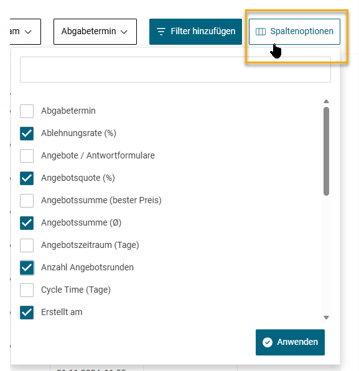Uncheck the Angebotsquote (%) option
Screen dimensions: 359x371
coord(27,178)
